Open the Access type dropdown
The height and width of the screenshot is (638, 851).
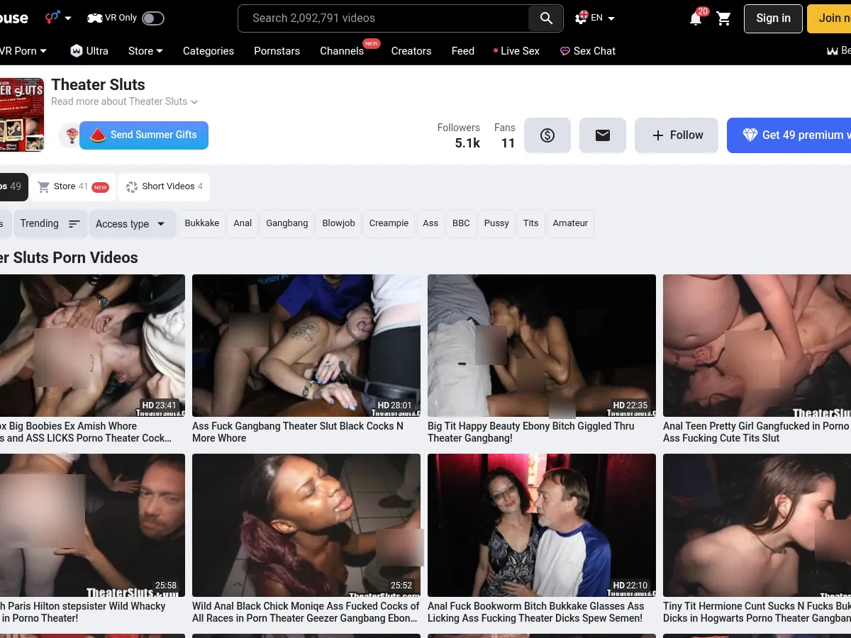point(131,224)
